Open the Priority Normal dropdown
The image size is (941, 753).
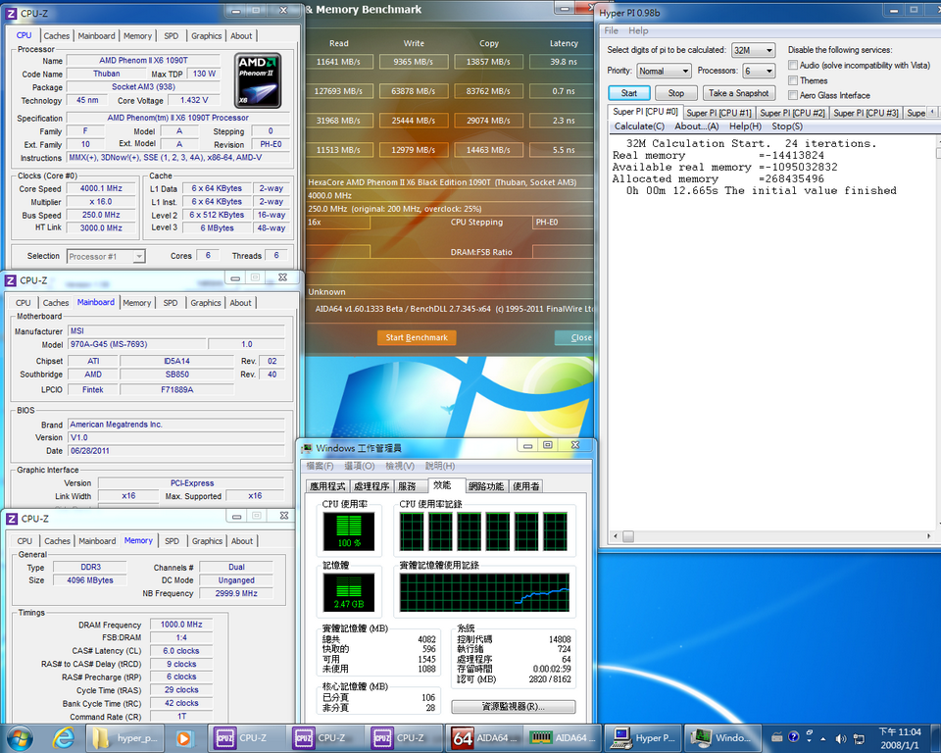[x=664, y=71]
